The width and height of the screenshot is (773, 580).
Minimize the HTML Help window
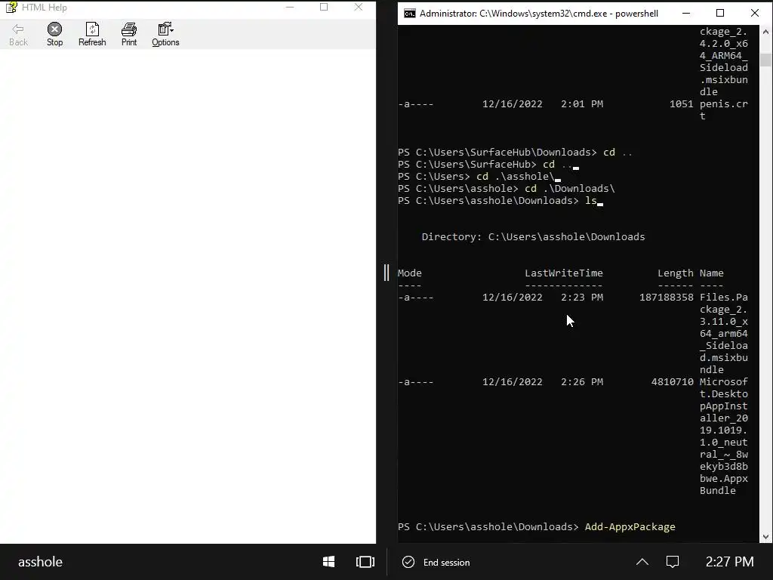[x=290, y=7]
